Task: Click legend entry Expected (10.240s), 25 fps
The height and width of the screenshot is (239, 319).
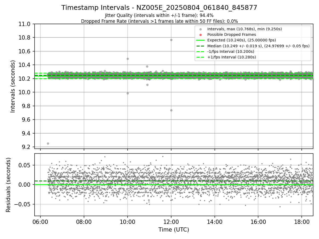Action: (x=242, y=40)
